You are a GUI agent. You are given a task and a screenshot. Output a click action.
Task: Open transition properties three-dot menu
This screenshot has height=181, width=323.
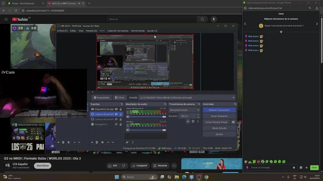[198, 121]
